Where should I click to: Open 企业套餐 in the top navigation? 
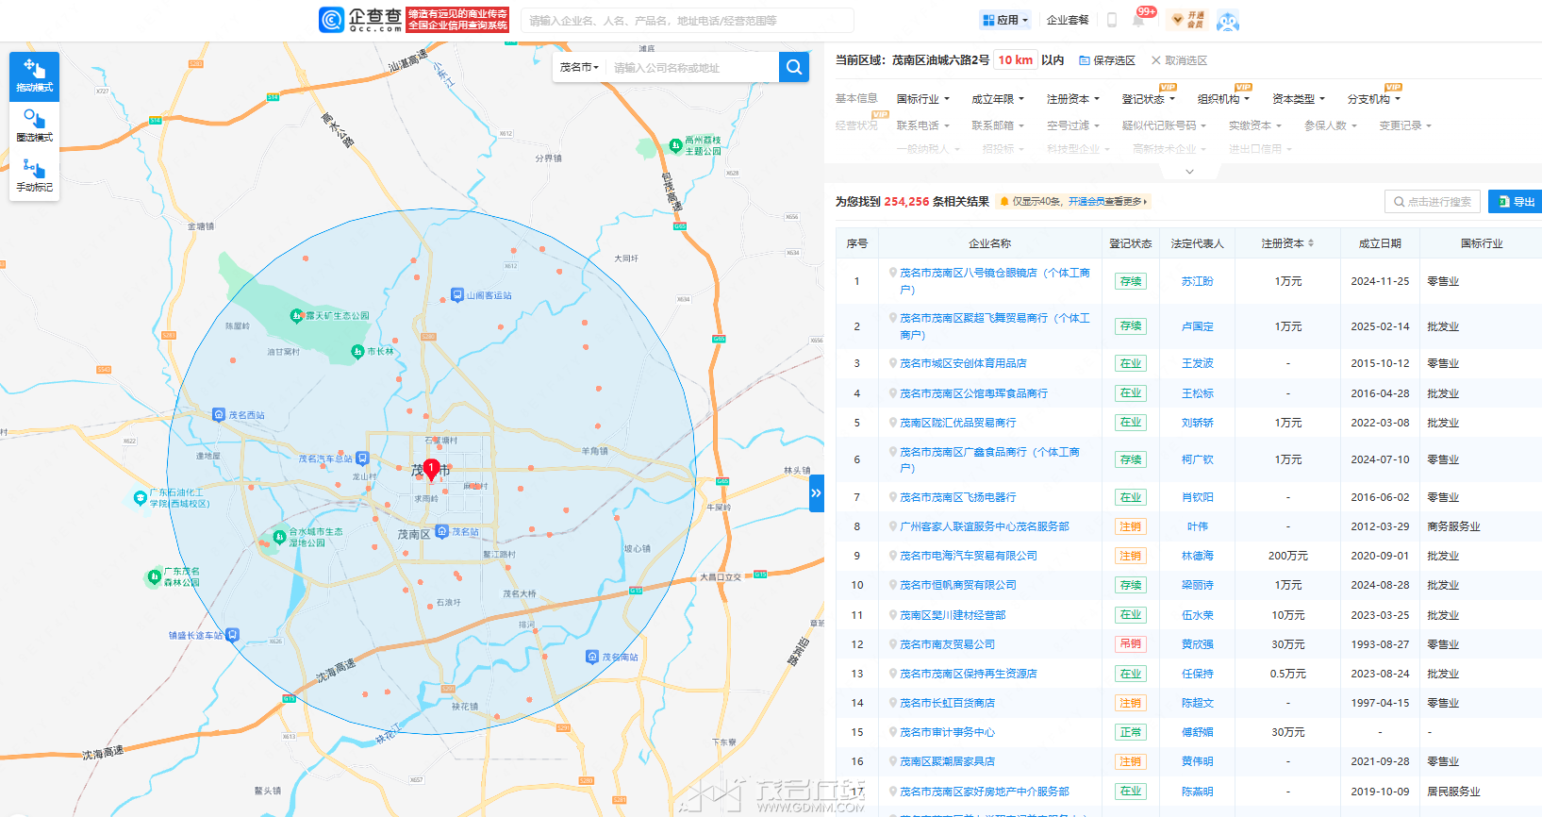coord(1068,20)
